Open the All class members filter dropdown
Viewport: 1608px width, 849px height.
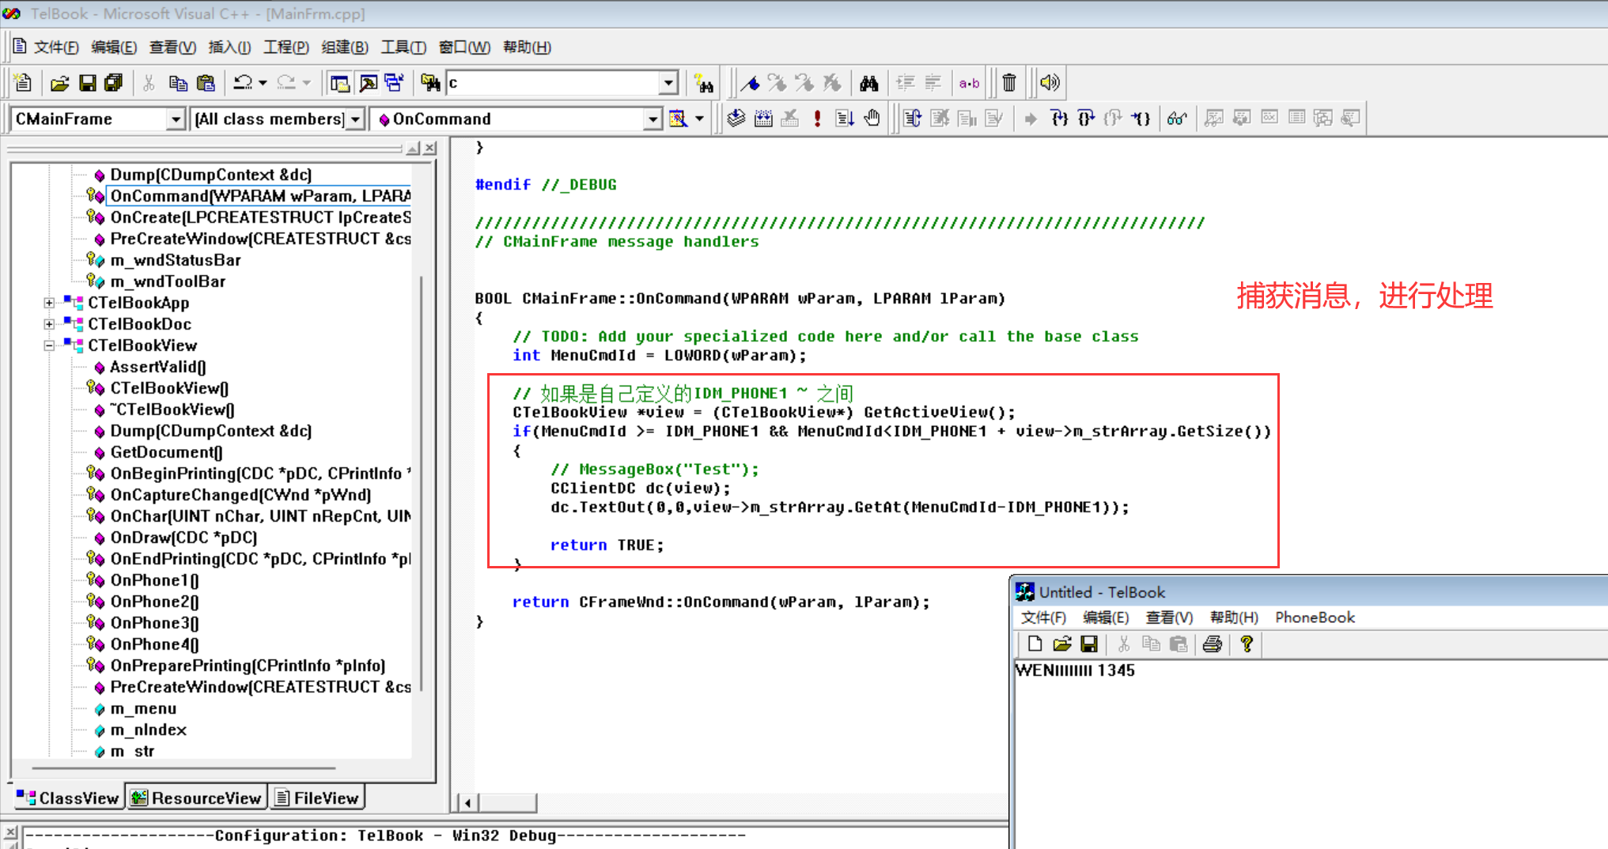point(356,119)
